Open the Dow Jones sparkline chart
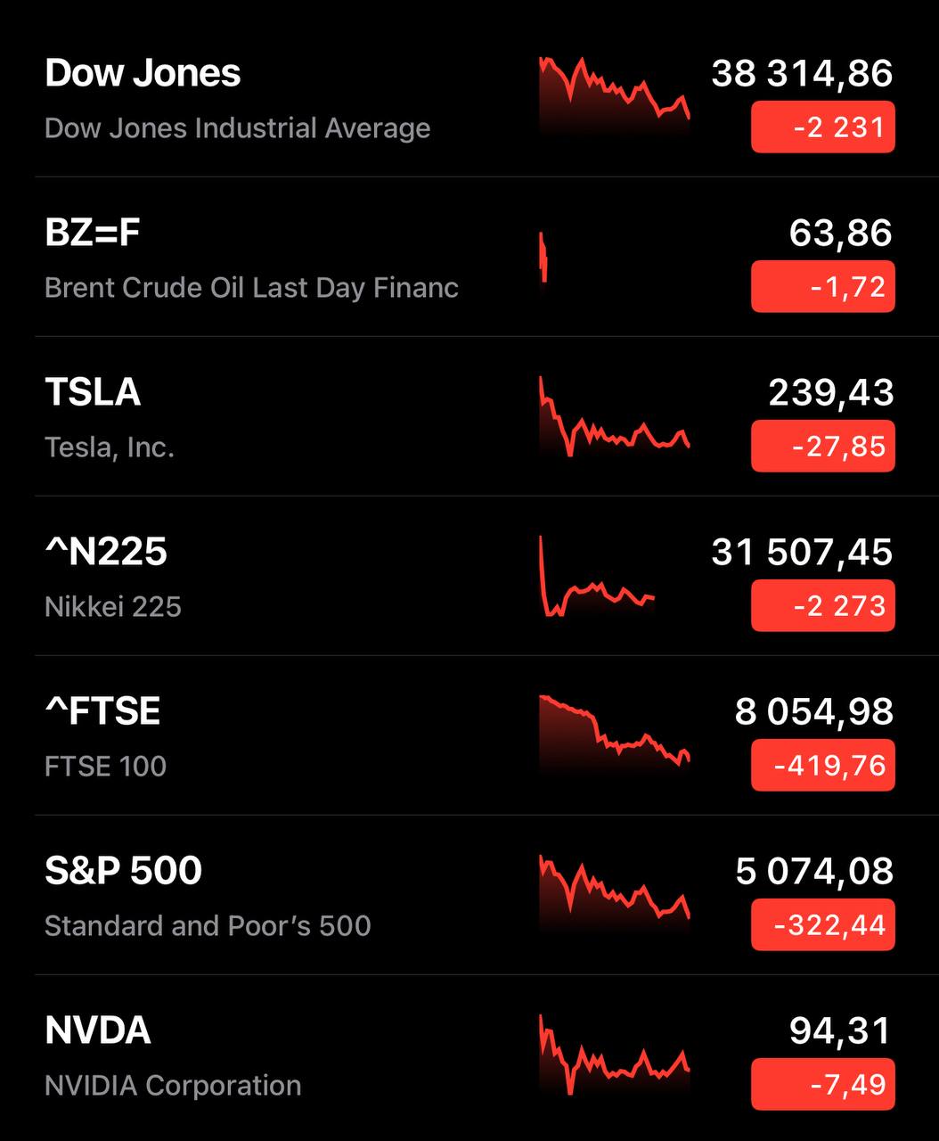The image size is (939, 1141). 614,95
